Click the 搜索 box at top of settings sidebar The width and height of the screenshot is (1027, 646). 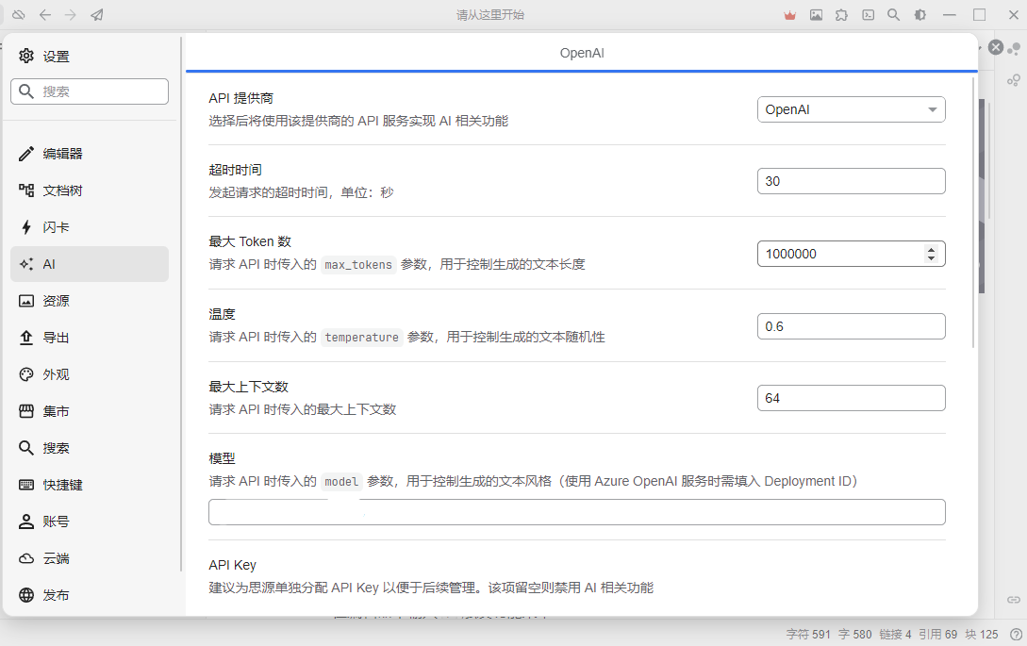tap(90, 91)
